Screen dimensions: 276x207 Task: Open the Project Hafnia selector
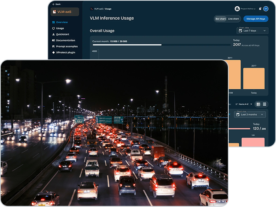click(247, 9)
